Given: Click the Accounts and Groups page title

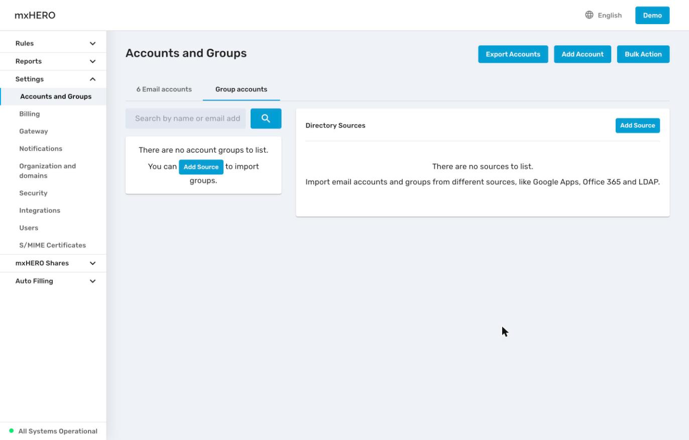Looking at the screenshot, I should click(x=186, y=53).
